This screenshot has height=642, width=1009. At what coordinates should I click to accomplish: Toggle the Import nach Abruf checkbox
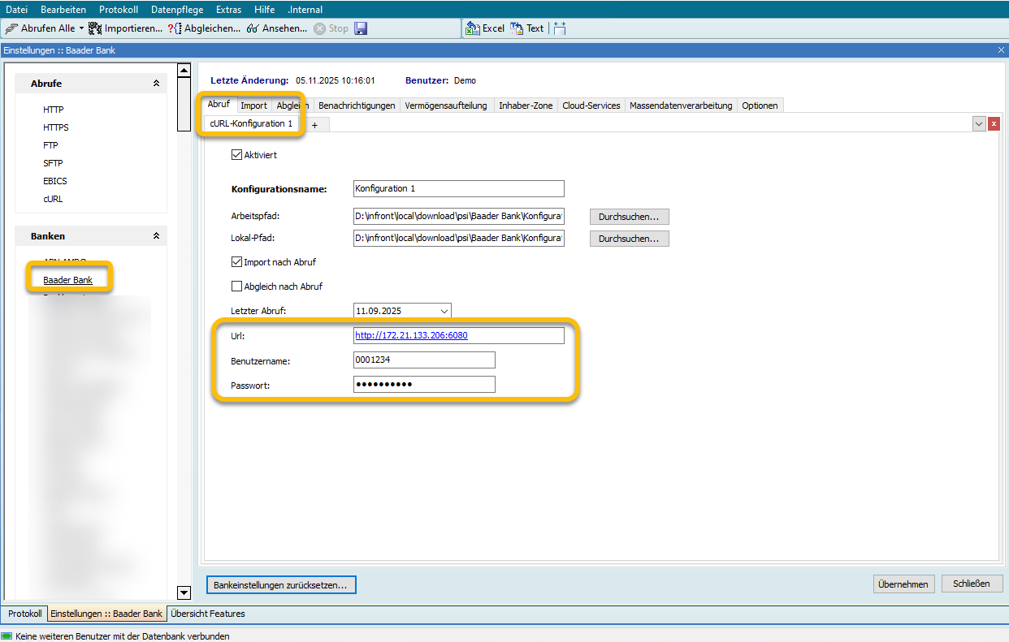237,262
